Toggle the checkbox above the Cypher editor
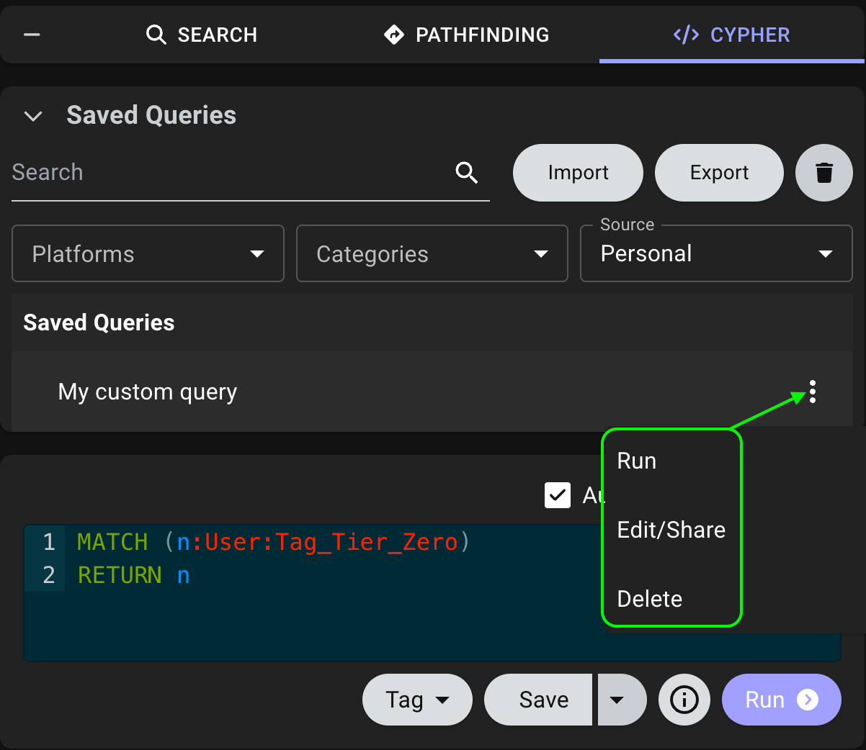 [x=558, y=495]
